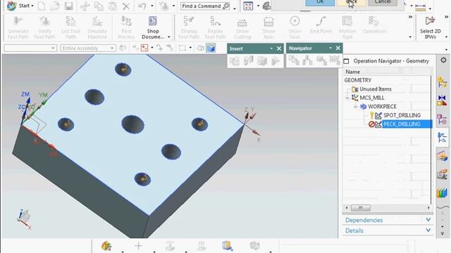Click Simulate Machine

click(x=97, y=28)
